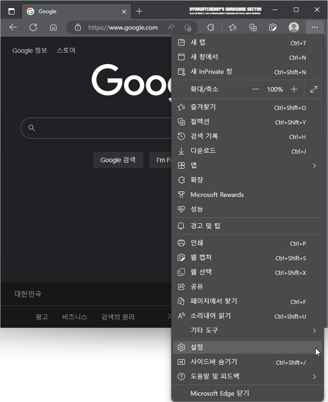This screenshot has height=402, width=328.
Task: Open the Home page button
Action: pos(53,27)
